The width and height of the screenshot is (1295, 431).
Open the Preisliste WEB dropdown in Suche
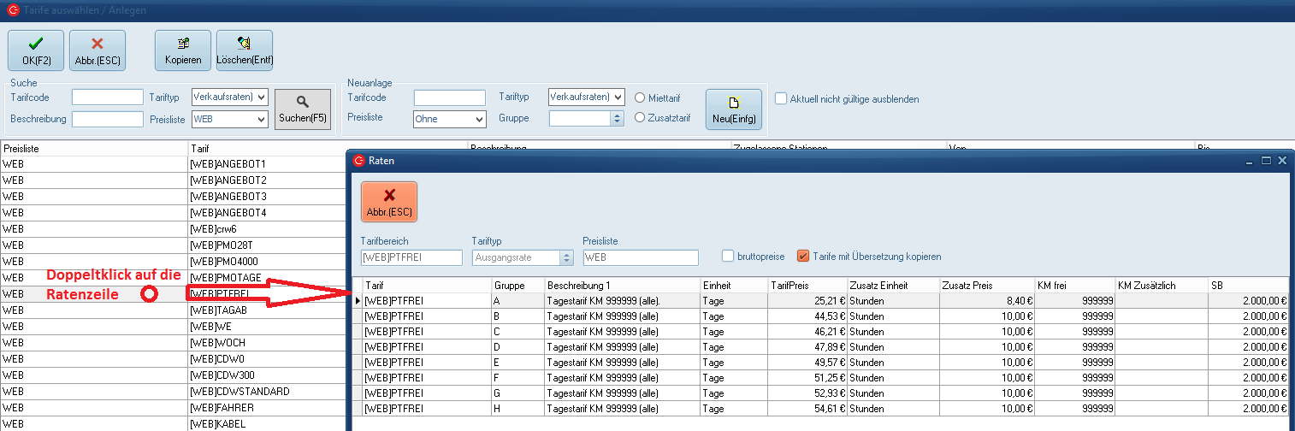(261, 120)
